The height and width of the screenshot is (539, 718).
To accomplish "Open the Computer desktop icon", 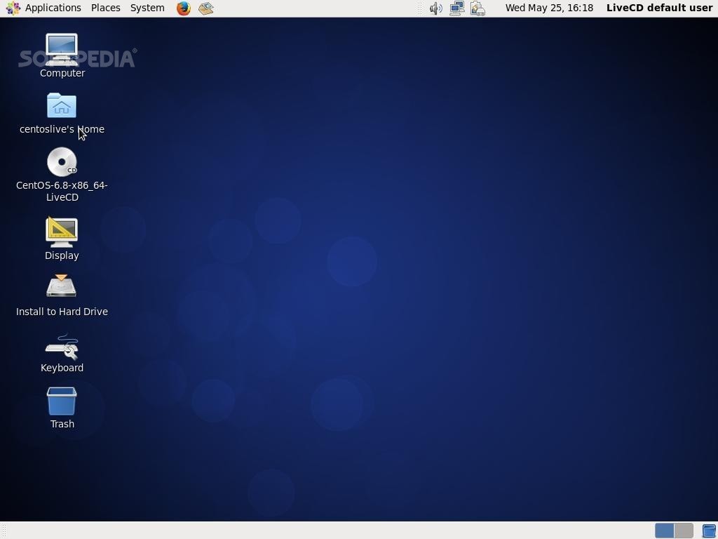I will click(62, 49).
